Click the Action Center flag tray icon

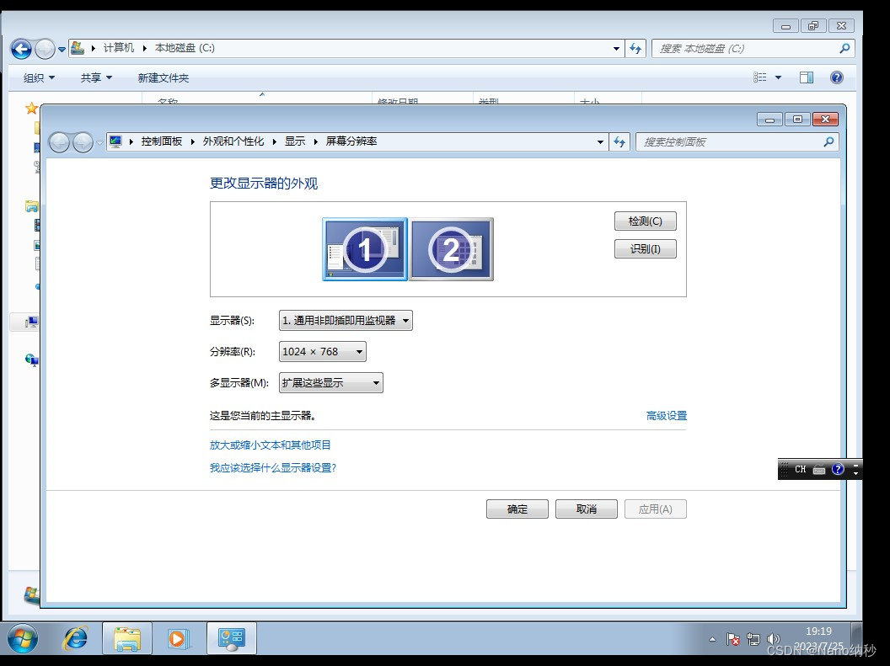click(732, 639)
